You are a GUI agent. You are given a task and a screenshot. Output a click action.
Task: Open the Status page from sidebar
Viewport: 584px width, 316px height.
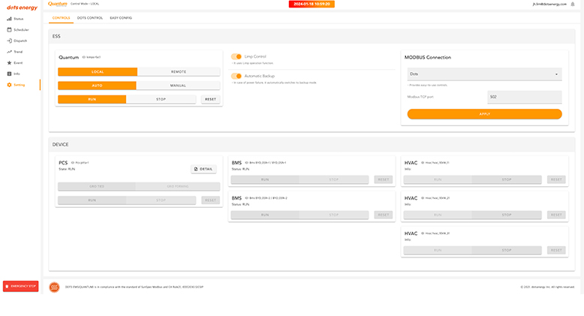18,18
